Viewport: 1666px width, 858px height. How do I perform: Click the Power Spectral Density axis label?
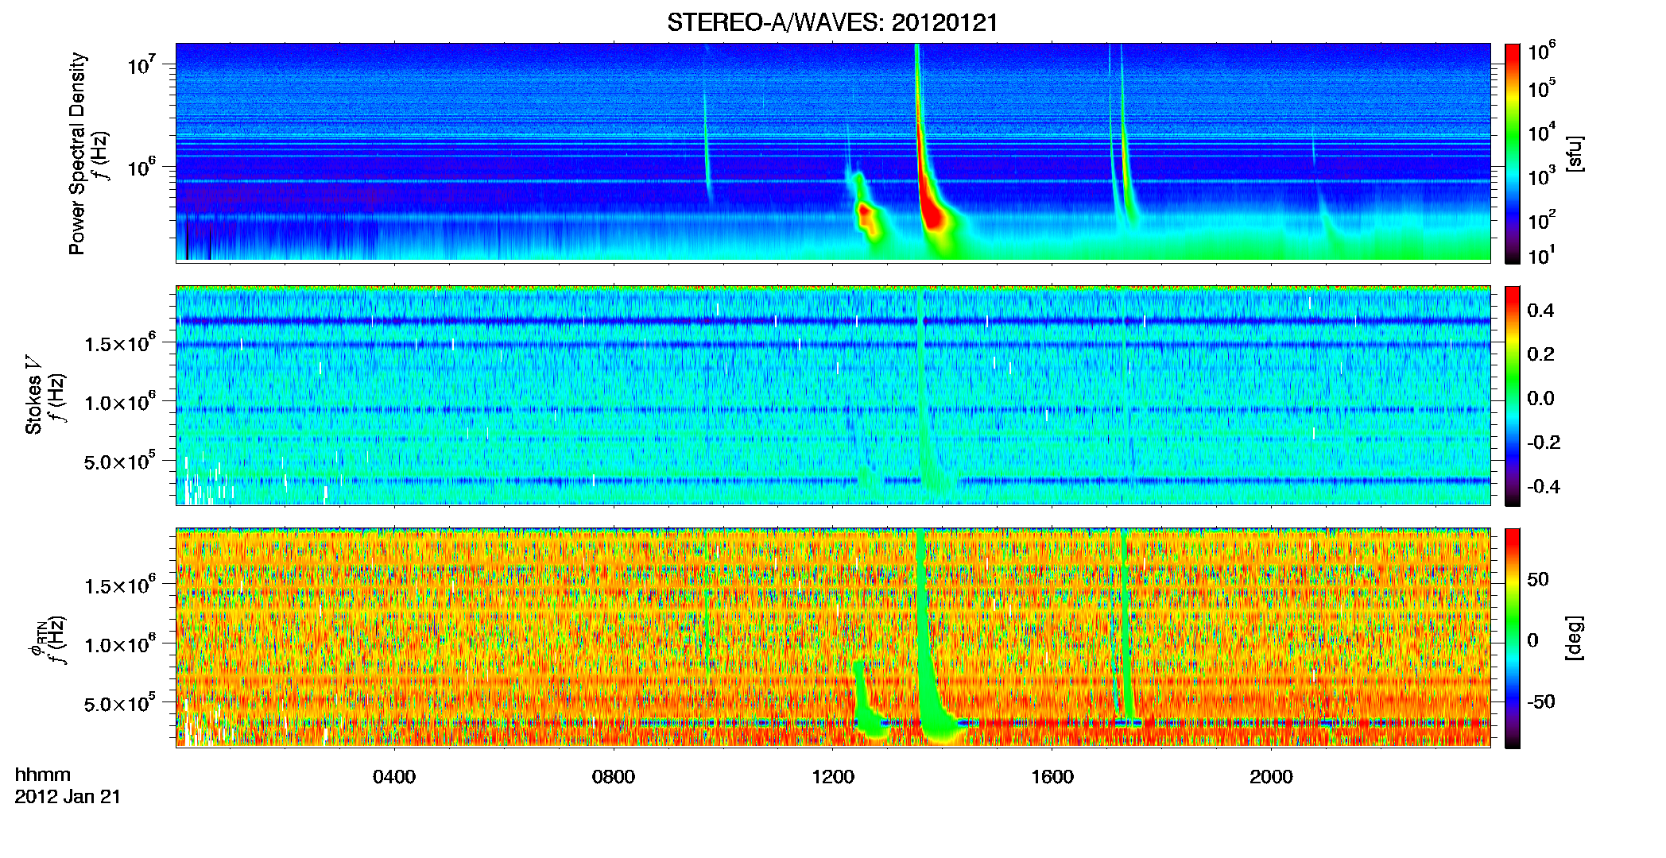(76, 153)
